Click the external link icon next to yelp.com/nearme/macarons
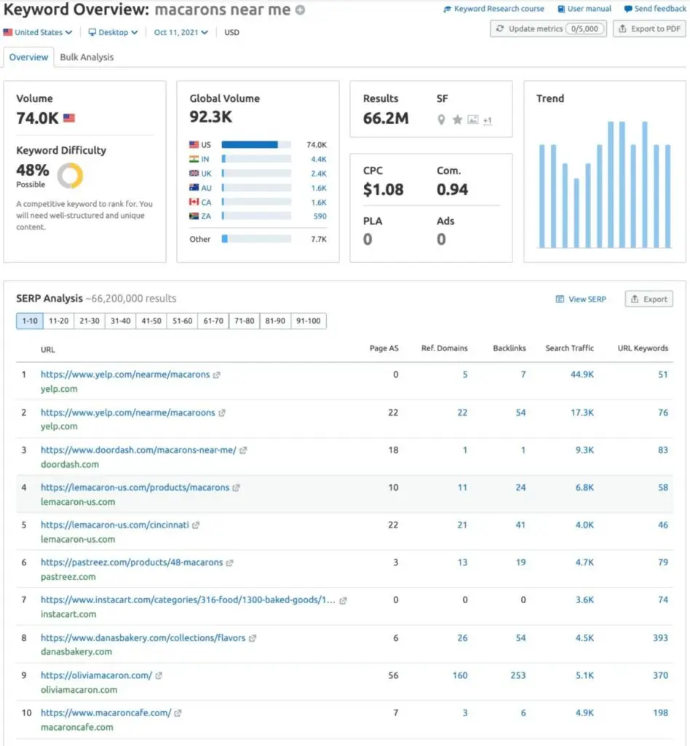Screen dimensions: 690x746 click(216, 374)
